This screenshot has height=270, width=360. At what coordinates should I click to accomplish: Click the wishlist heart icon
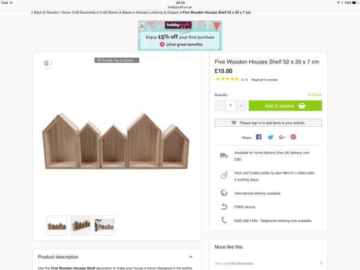(x=234, y=123)
